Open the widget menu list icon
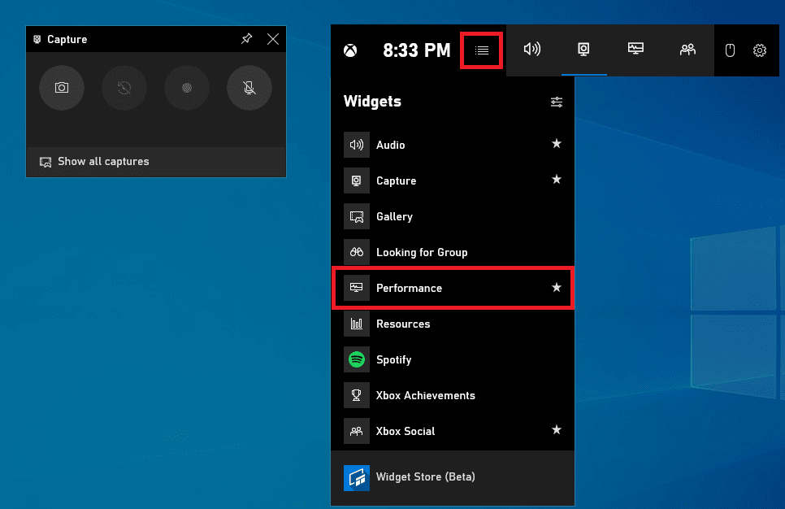The image size is (785, 509). [x=482, y=50]
